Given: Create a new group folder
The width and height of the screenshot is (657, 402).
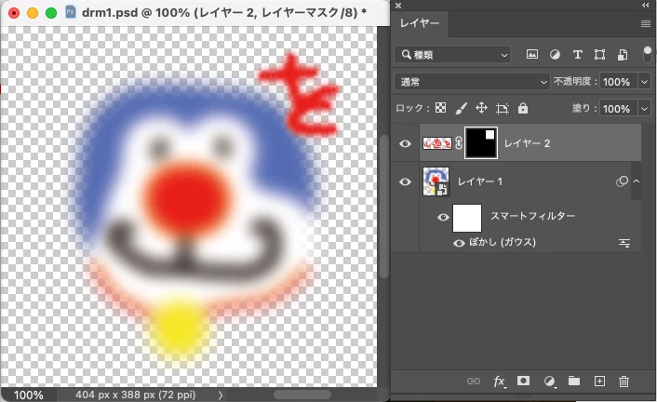Looking at the screenshot, I should click(574, 381).
